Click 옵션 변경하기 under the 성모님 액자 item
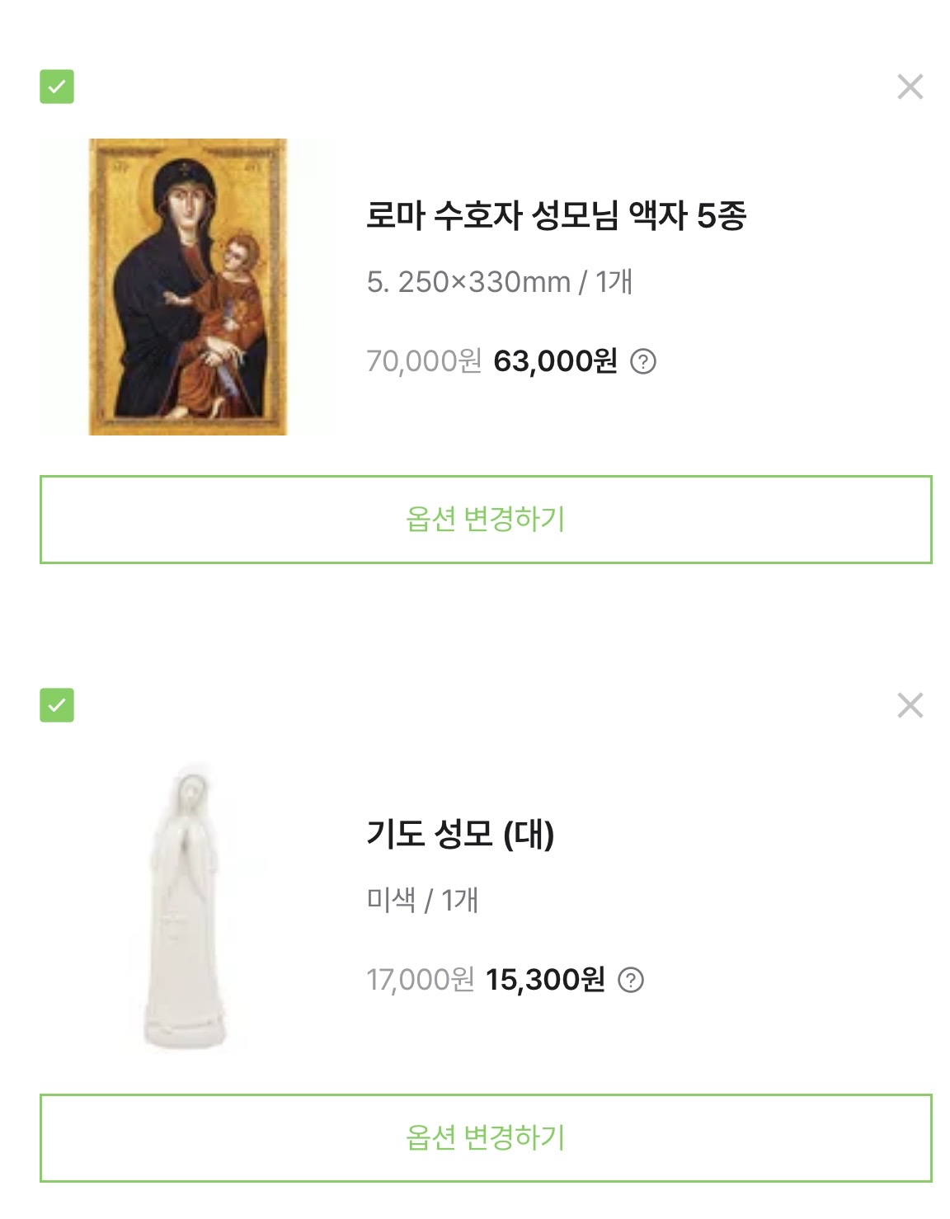Viewport: 950px width, 1219px height. (486, 520)
